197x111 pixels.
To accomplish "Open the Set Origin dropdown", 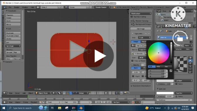I will tap(13, 46).
